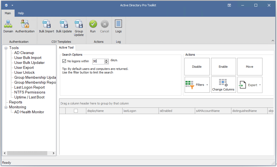This screenshot has height=167, width=277.
Task: Tick the select-all checkbox in grid header
Action: coord(76,111)
